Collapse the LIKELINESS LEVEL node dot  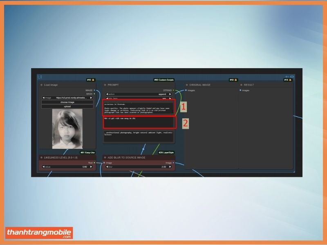pos(41,158)
